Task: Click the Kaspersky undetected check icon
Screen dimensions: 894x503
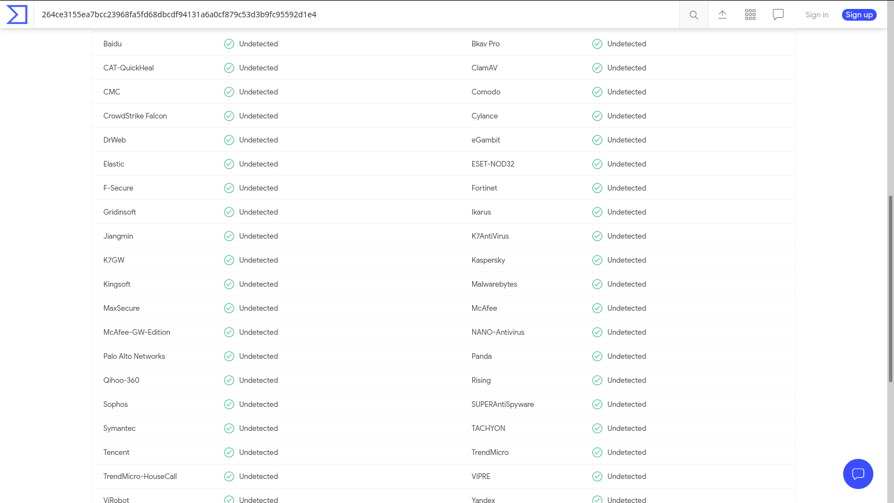Action: click(597, 260)
